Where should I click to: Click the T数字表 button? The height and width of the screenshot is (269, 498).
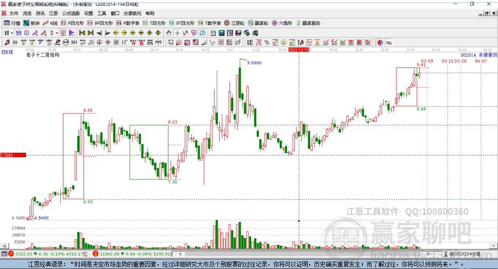point(209,23)
